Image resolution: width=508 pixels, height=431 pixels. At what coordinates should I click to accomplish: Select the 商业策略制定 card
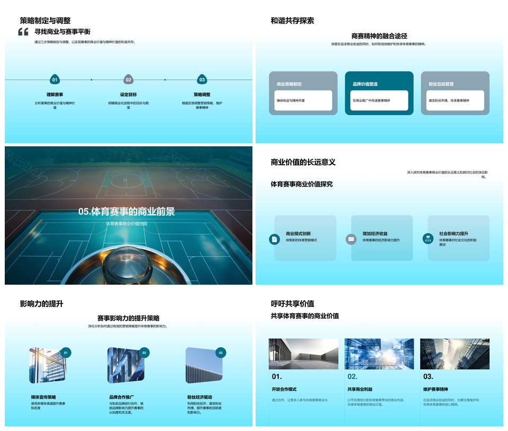click(303, 93)
